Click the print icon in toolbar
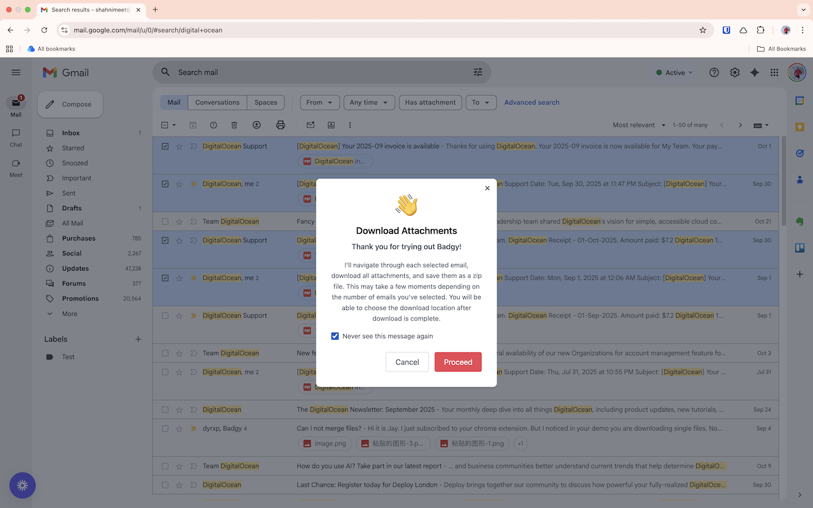The width and height of the screenshot is (813, 508). (x=280, y=125)
